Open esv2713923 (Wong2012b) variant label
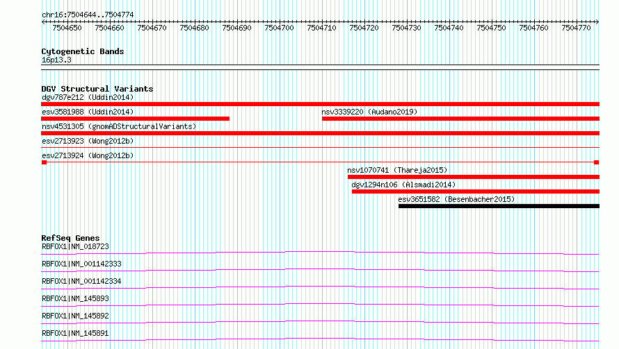 (88, 141)
